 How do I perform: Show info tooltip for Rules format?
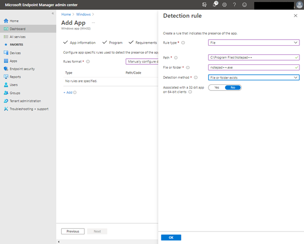pos(88,62)
